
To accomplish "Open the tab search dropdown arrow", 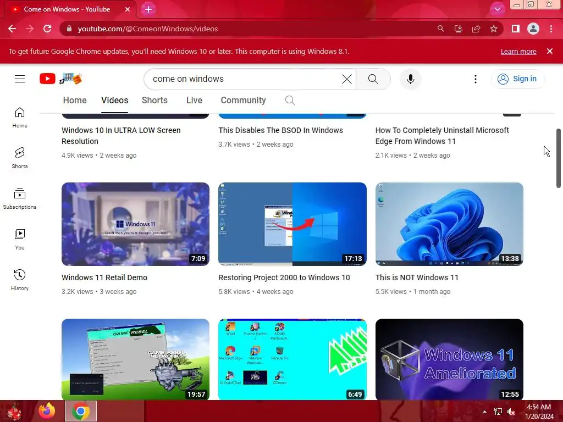I will point(497,9).
